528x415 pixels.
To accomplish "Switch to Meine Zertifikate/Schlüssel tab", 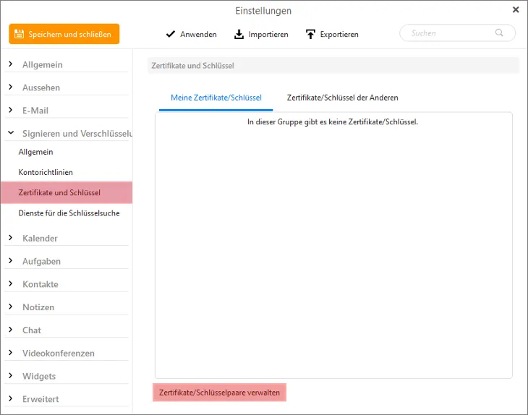I will click(216, 98).
